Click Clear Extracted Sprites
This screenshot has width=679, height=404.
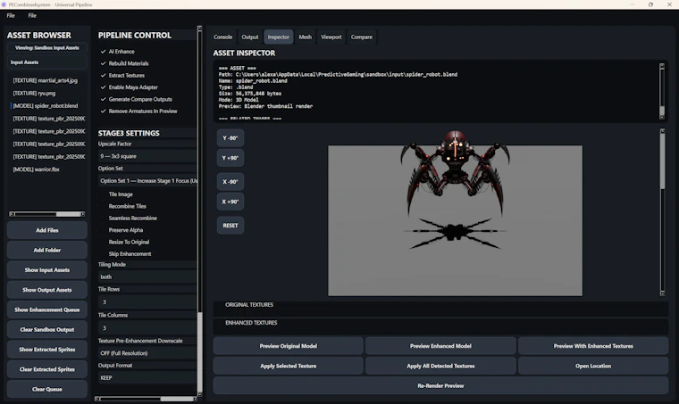46,369
